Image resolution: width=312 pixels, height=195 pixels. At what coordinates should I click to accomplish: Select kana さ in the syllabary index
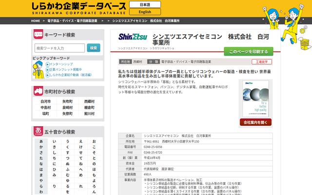coord(41,153)
